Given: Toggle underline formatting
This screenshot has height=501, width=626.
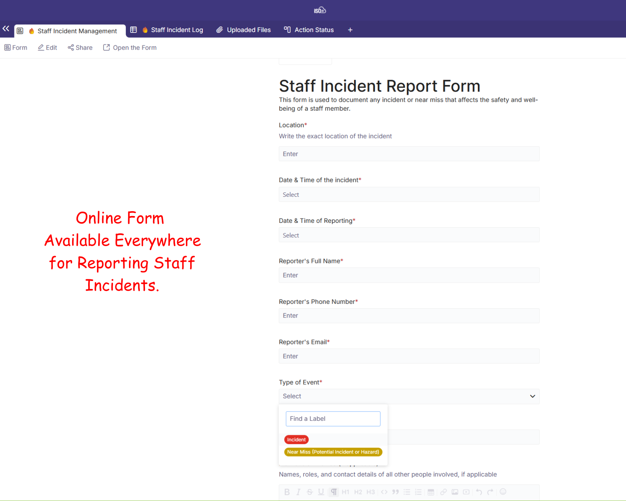Looking at the screenshot, I should pyautogui.click(x=321, y=492).
